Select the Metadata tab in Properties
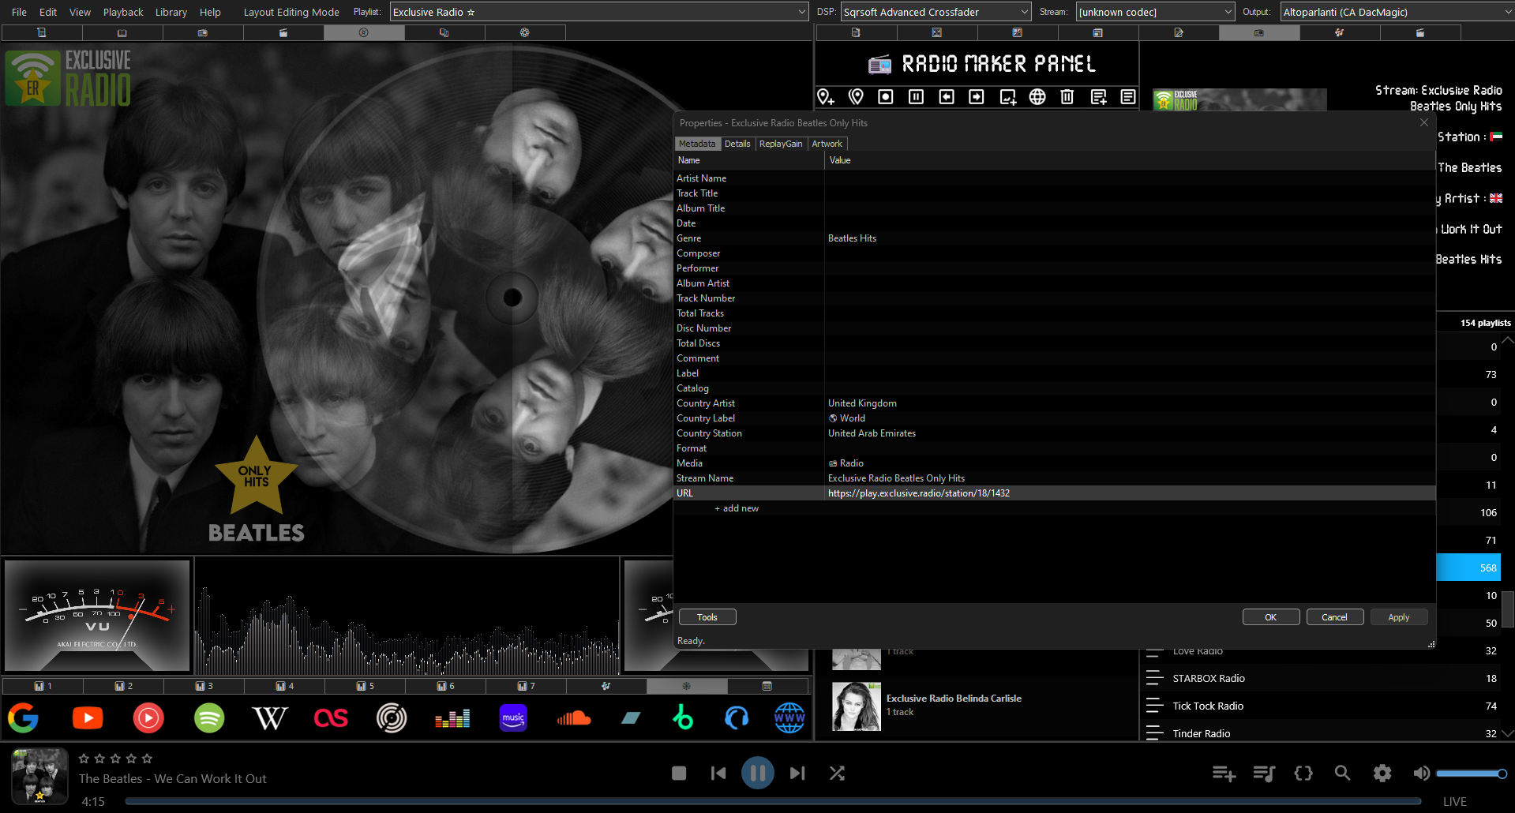1515x813 pixels. point(697,144)
